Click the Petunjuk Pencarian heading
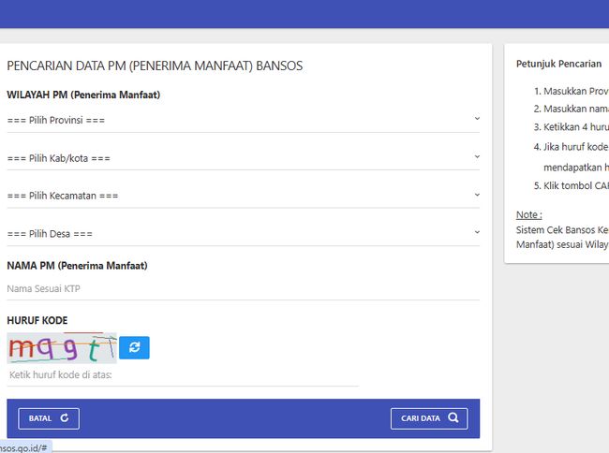The height and width of the screenshot is (453, 609). [558, 64]
